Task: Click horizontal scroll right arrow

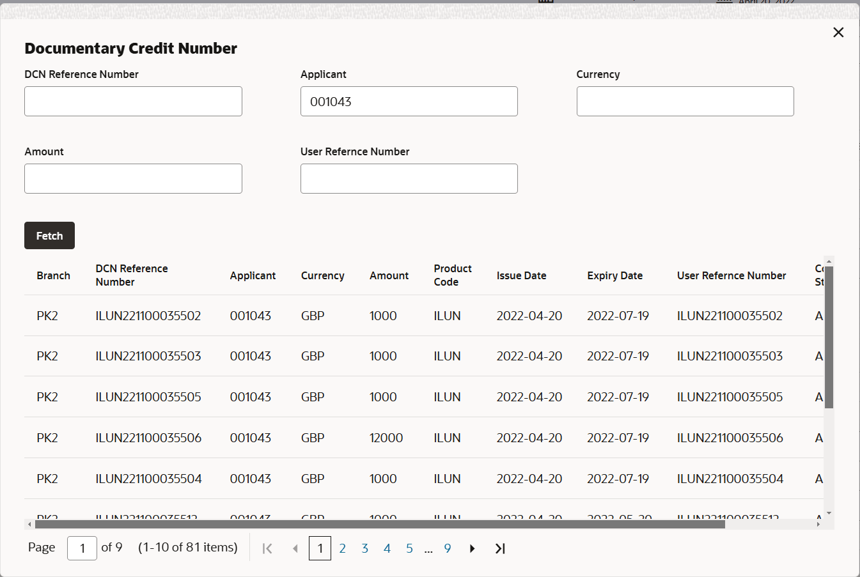Action: (818, 525)
